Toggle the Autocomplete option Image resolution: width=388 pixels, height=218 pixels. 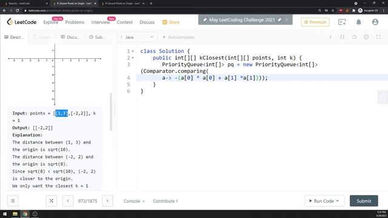[x=179, y=37]
